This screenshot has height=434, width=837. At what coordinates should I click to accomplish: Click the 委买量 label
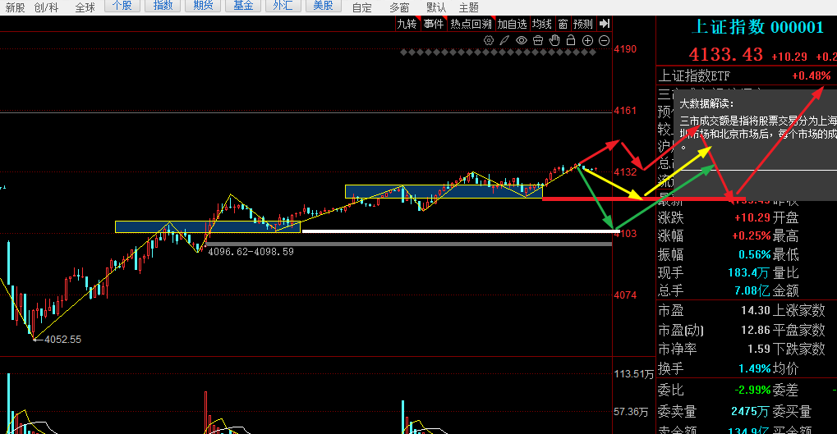pos(792,412)
